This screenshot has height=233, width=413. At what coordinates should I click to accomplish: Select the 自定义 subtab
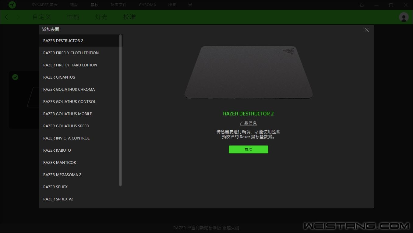pyautogui.click(x=42, y=17)
